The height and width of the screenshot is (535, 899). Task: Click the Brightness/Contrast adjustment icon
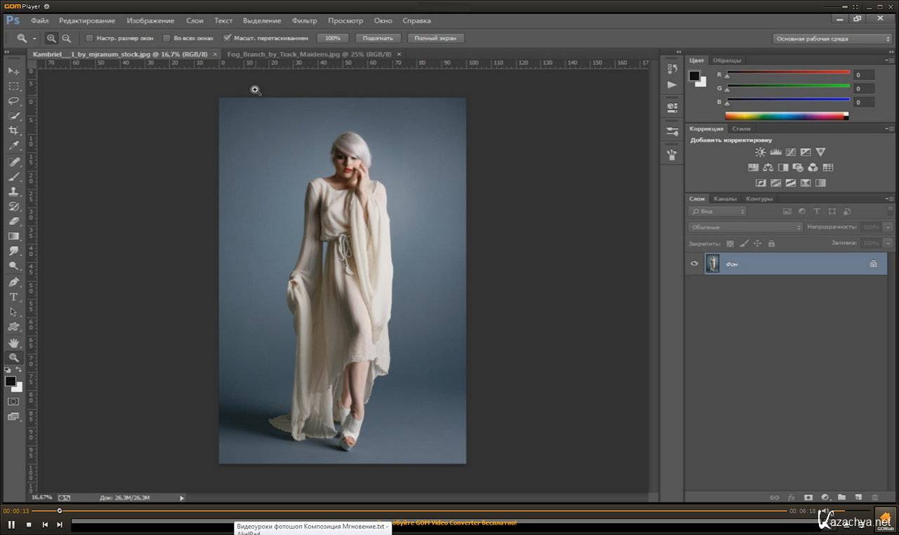(761, 152)
